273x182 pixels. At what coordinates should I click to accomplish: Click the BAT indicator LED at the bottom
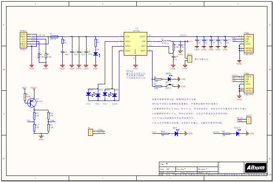point(176,133)
